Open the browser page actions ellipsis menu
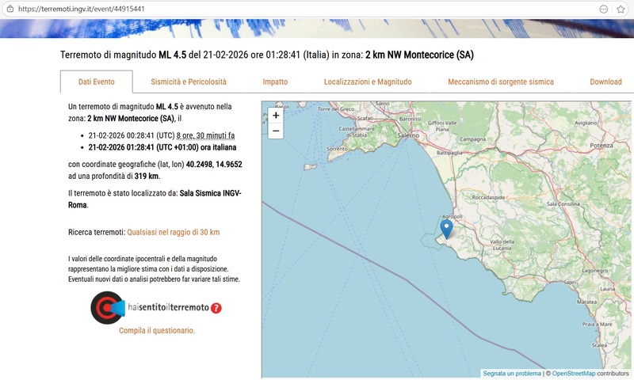The width and height of the screenshot is (634, 380). click(604, 9)
